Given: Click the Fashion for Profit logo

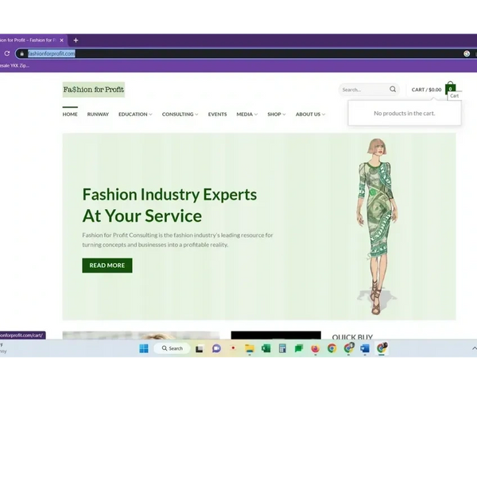Looking at the screenshot, I should coord(94,89).
